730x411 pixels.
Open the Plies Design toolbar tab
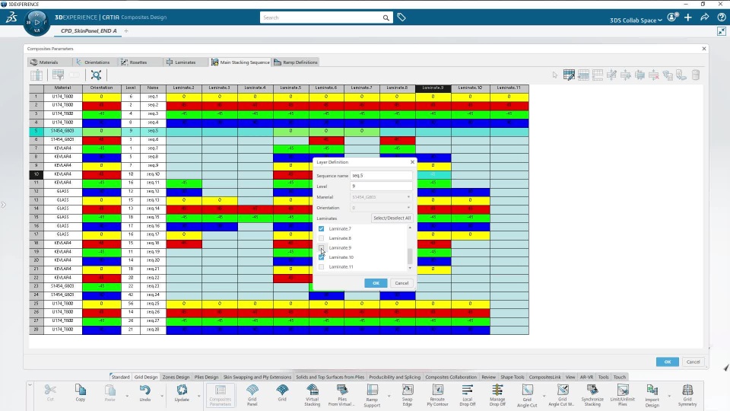click(x=206, y=377)
